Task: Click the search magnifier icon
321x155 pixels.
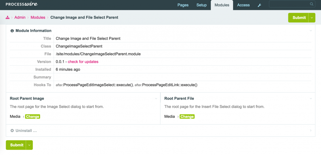Action: click(311, 4)
